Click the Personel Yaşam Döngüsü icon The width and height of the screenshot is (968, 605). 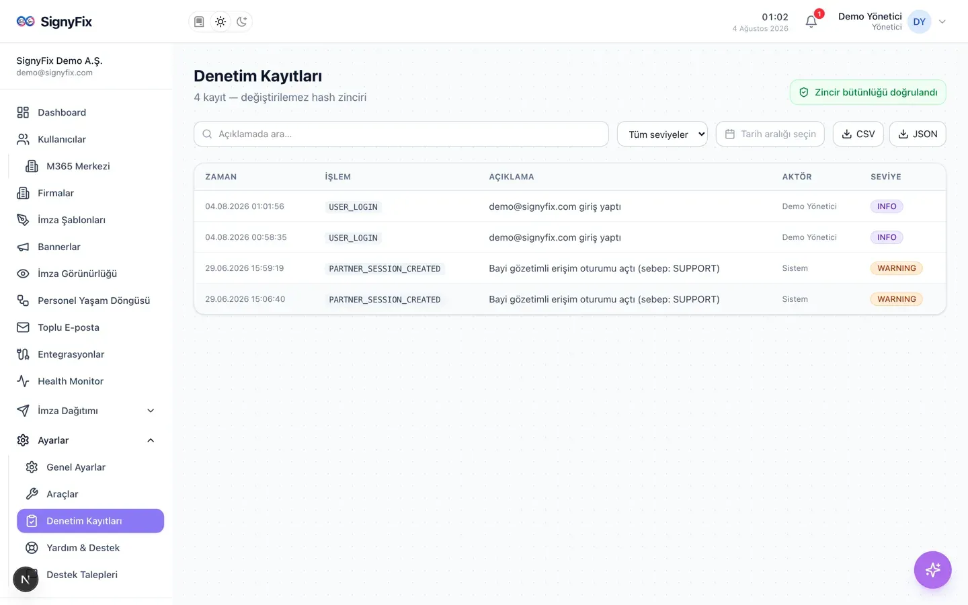23,300
